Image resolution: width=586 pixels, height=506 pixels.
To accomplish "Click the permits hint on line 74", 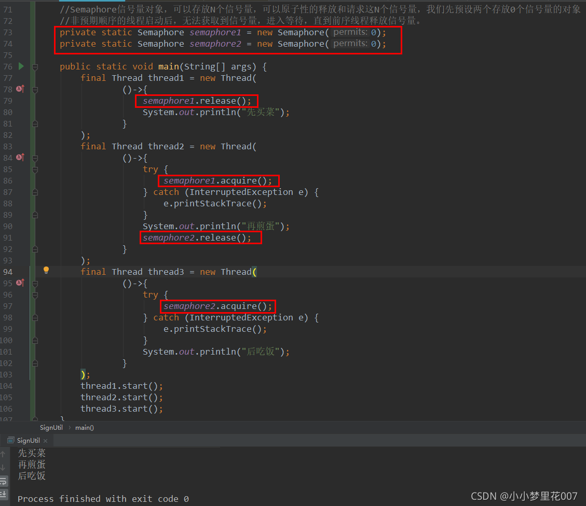I will tap(350, 43).
